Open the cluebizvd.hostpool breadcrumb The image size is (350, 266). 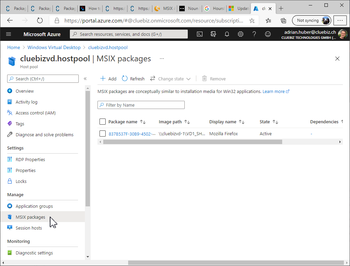(x=108, y=48)
